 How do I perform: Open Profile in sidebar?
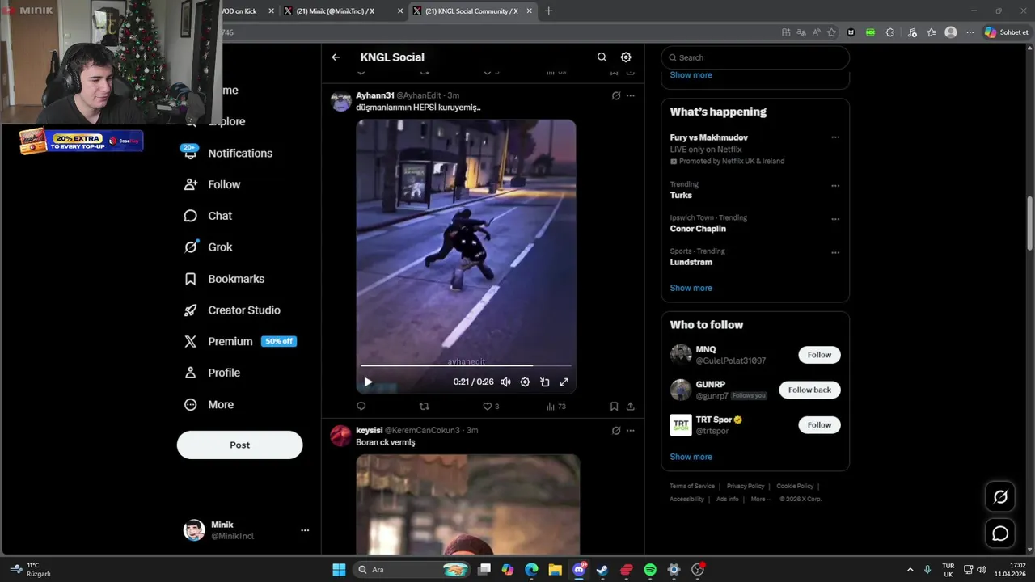213,373
